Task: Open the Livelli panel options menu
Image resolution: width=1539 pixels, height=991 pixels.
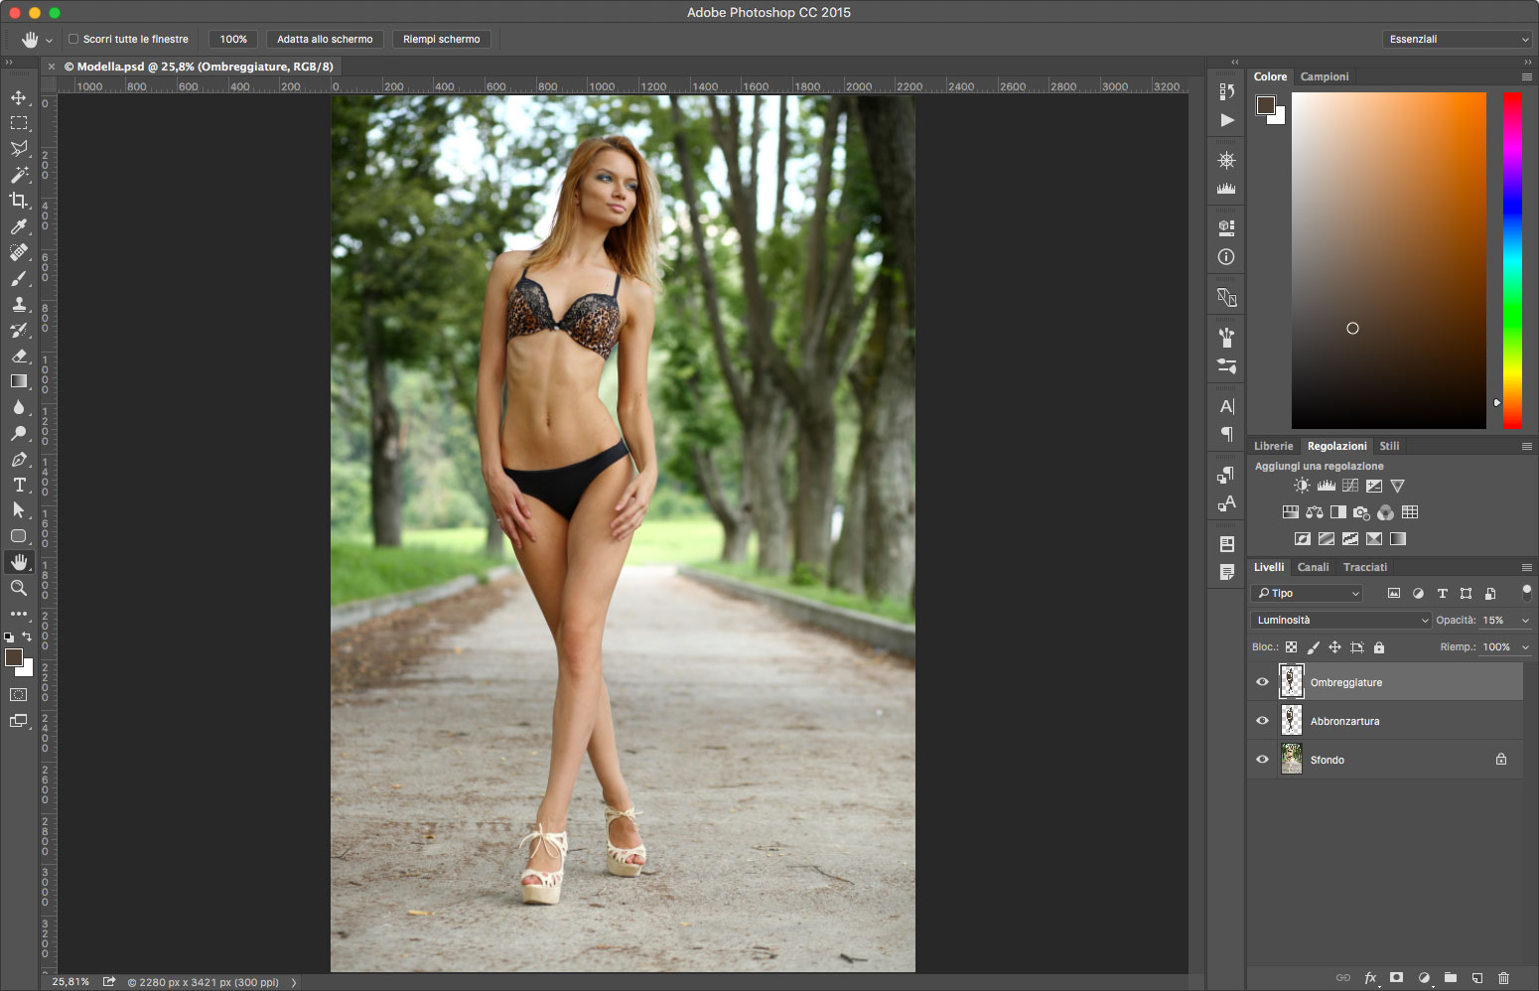Action: click(x=1527, y=567)
